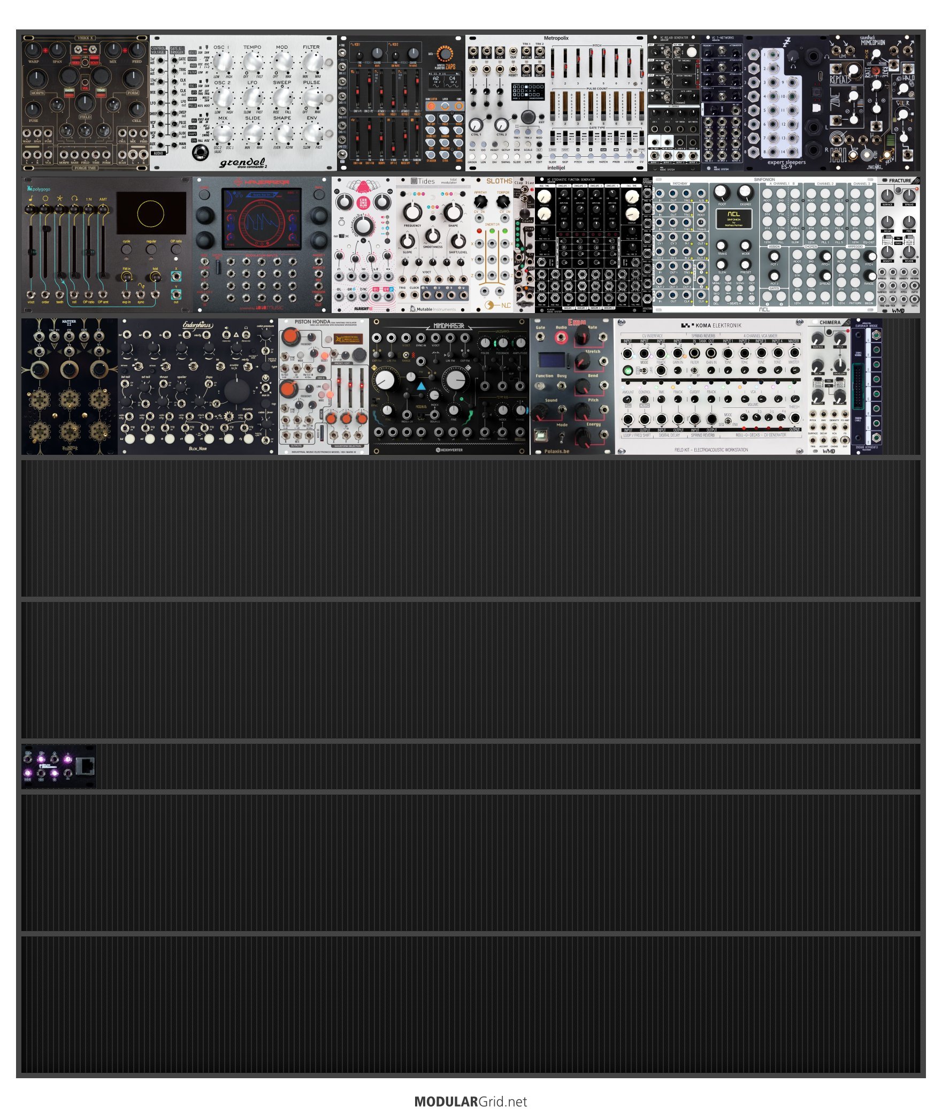Click the FEED knob on the Vhikk X module

click(137, 50)
